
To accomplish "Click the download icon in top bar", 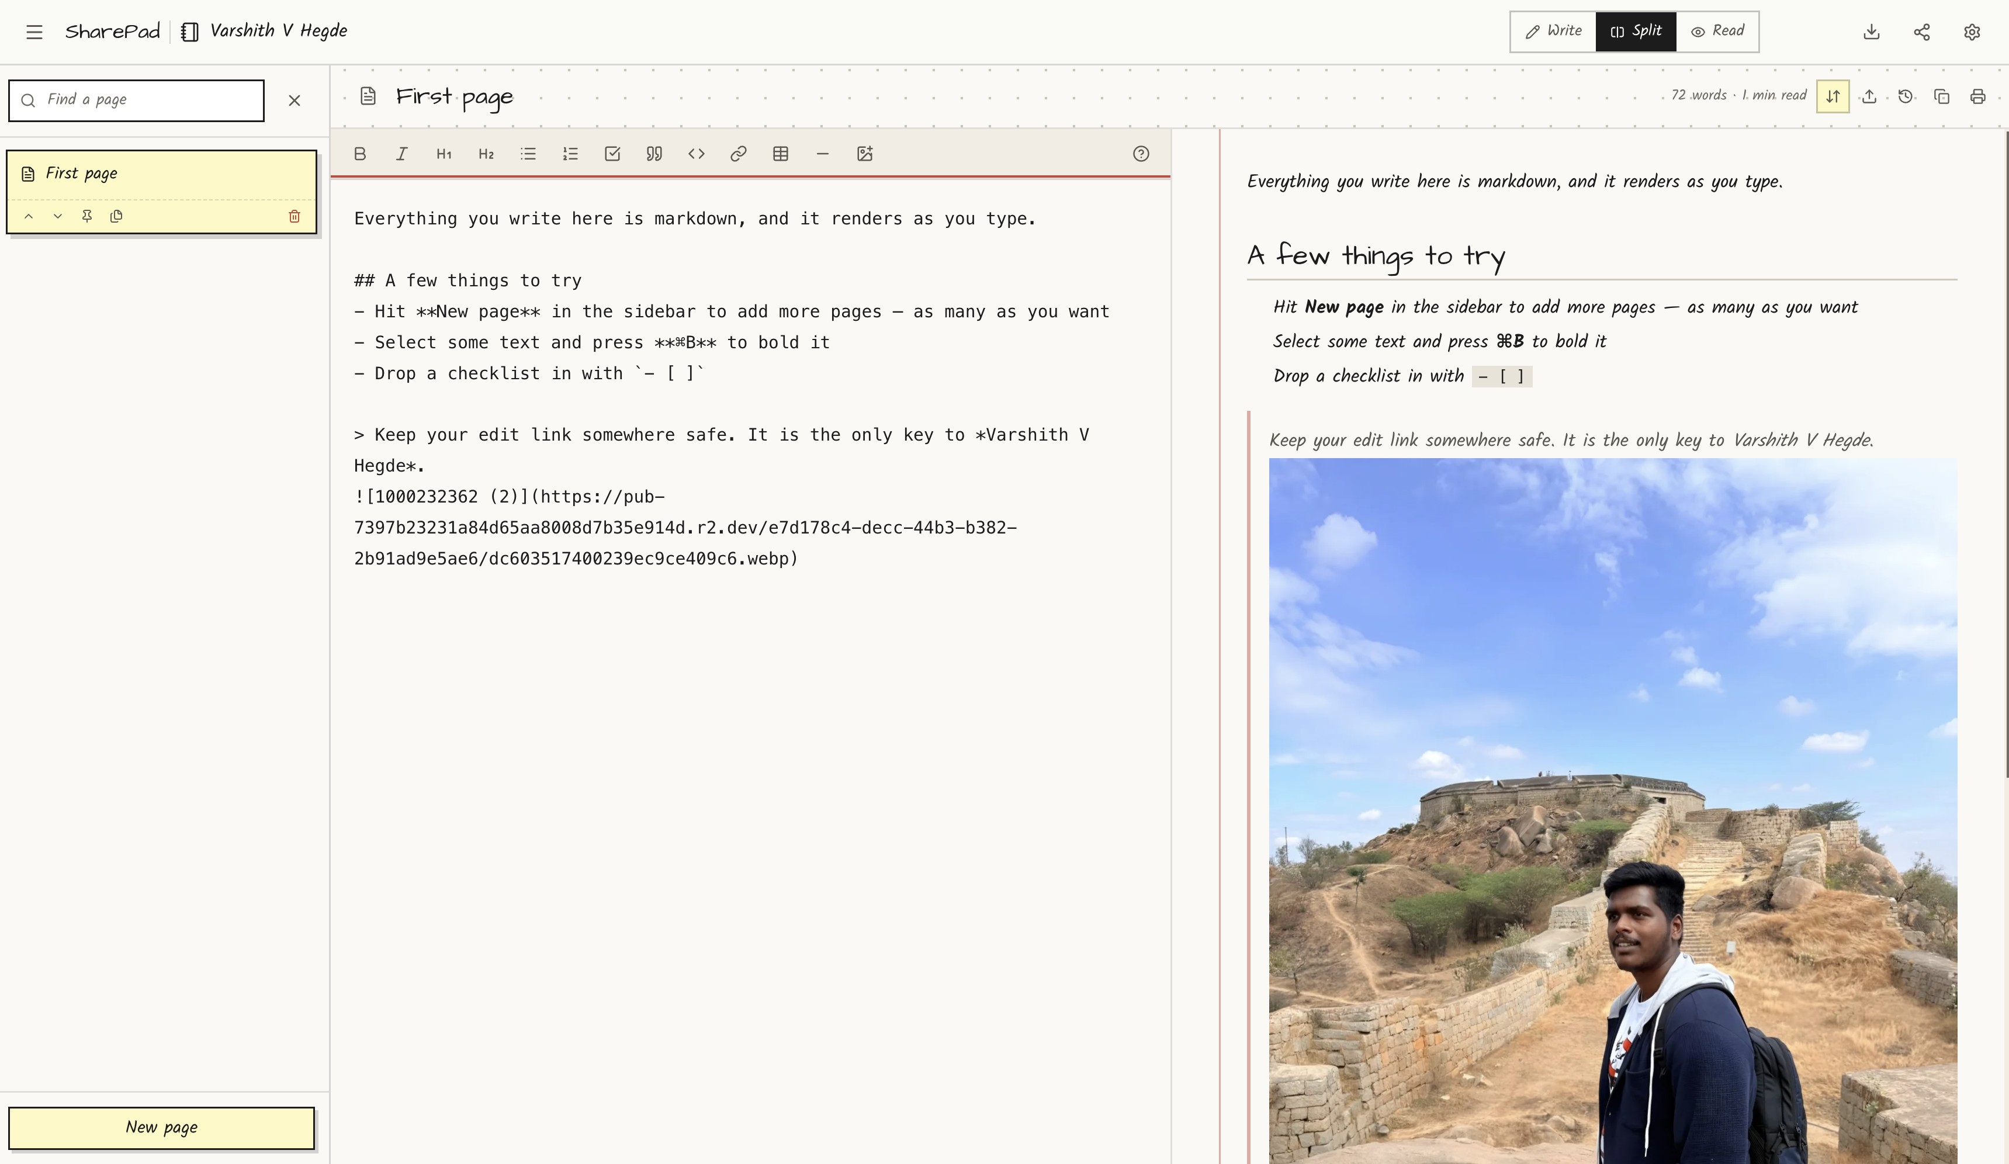I will click(1872, 32).
